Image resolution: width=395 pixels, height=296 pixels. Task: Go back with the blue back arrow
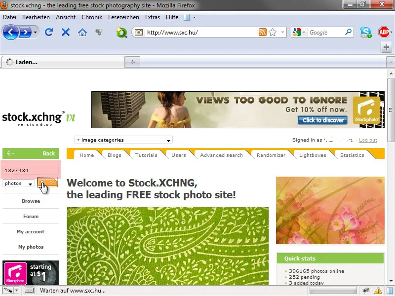point(10,32)
